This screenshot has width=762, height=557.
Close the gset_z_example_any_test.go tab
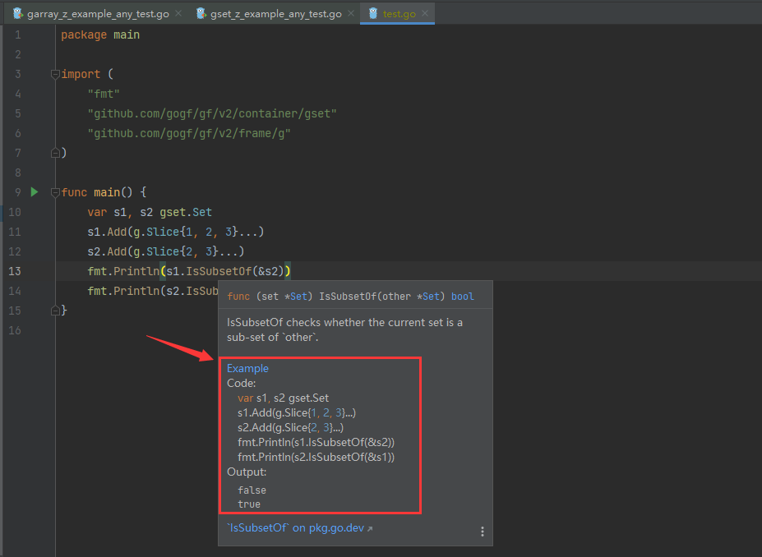point(351,14)
